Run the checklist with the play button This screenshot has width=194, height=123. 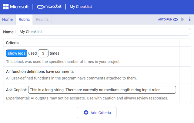[x=182, y=19]
